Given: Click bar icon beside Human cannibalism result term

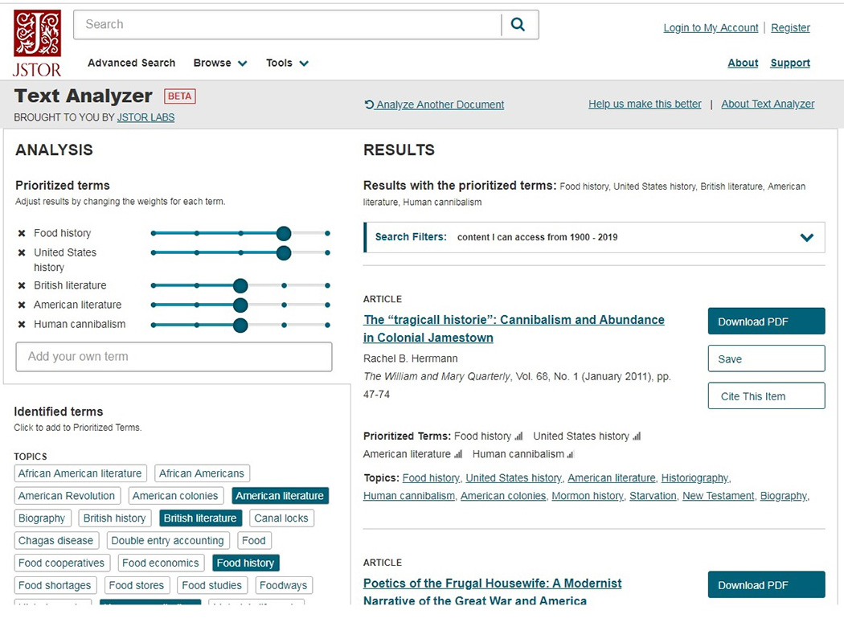Looking at the screenshot, I should coord(571,454).
